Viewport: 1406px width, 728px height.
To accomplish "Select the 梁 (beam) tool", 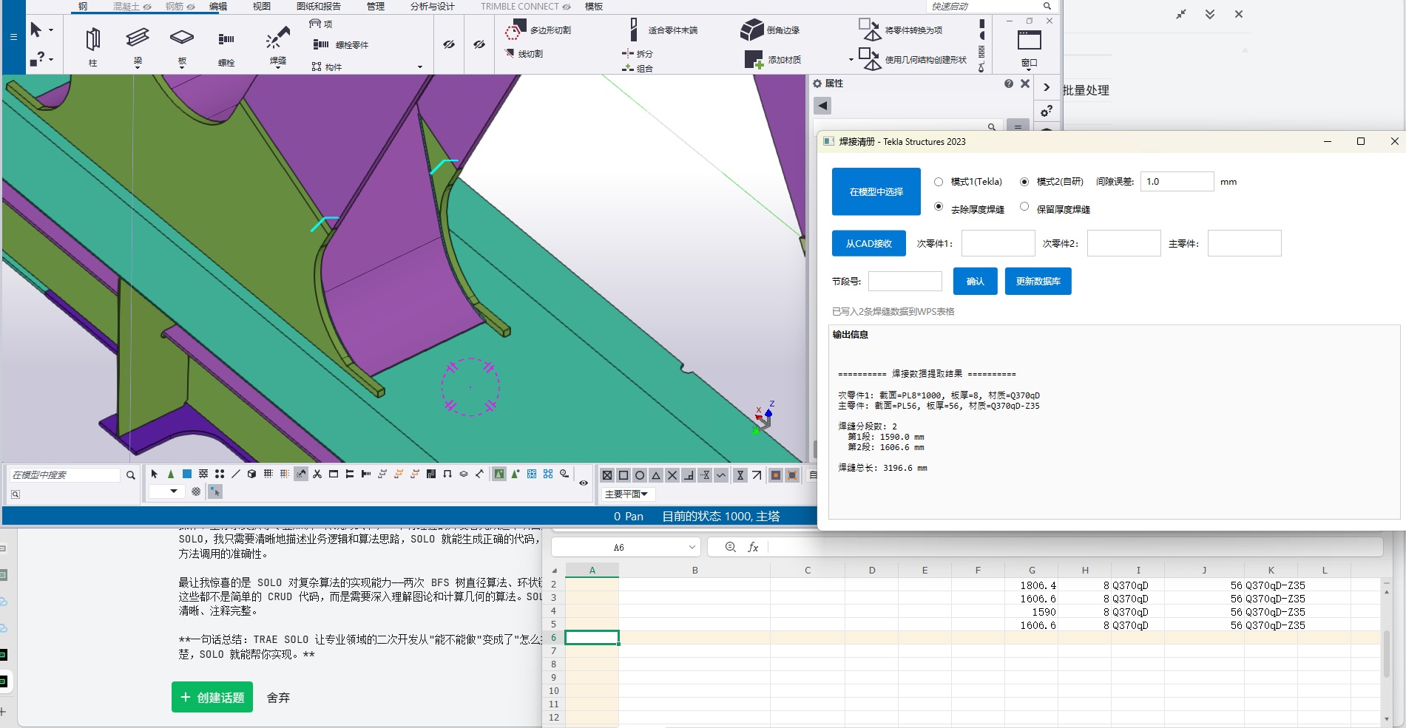I will tap(138, 38).
